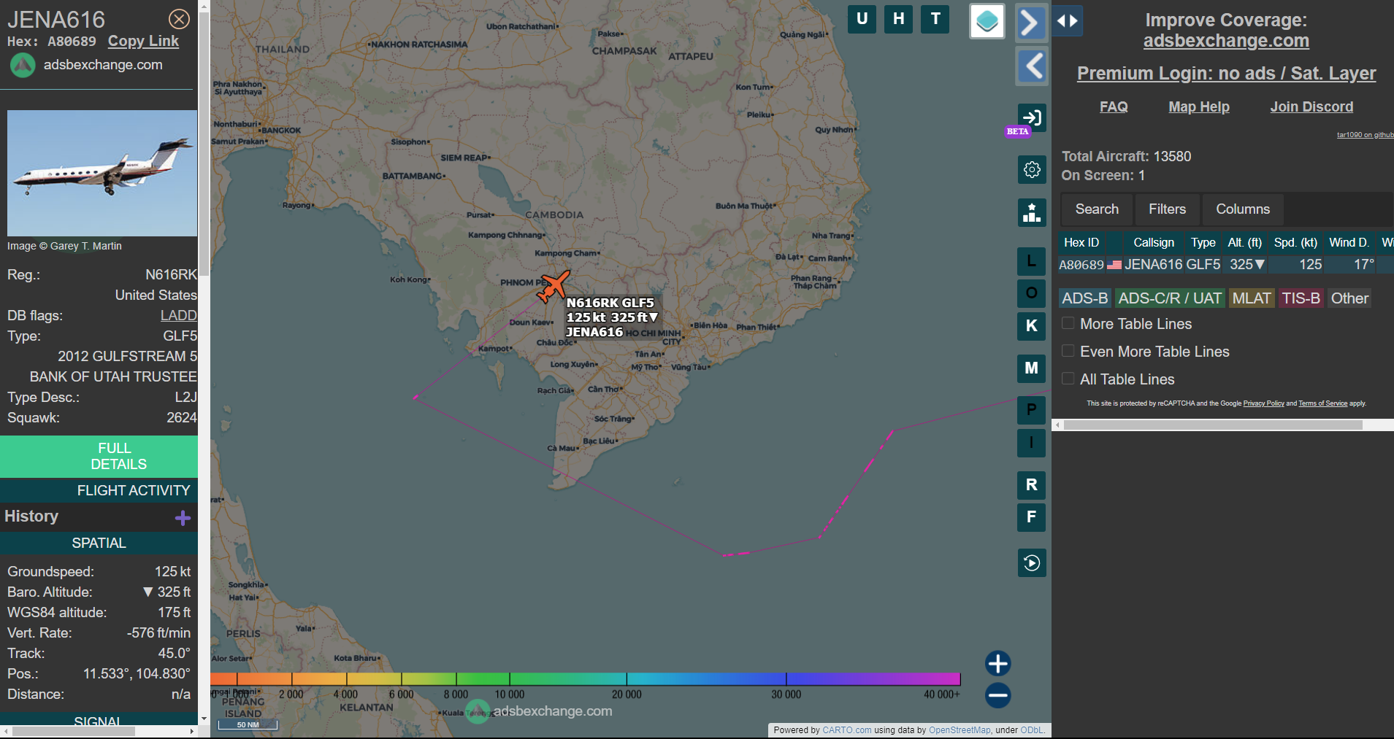This screenshot has height=739, width=1394.
Task: Open the FLIGHT ACTIVITY section
Action: 99,490
